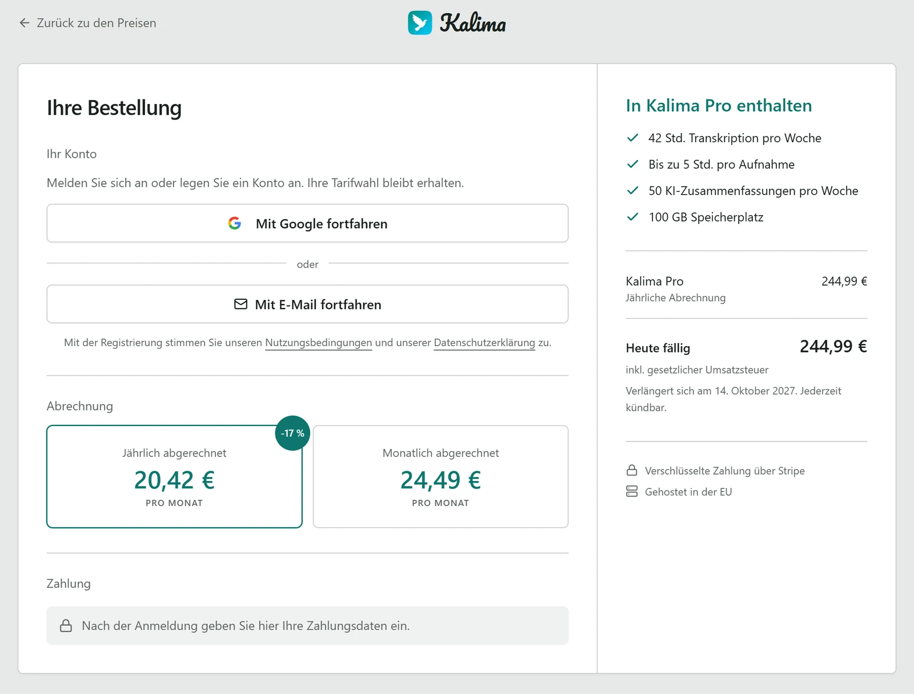Click the server icon beside Gehostet in EU

[632, 491]
